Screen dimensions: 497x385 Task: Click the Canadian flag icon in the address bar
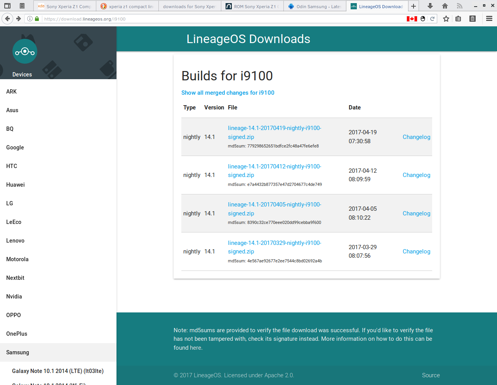tap(412, 19)
